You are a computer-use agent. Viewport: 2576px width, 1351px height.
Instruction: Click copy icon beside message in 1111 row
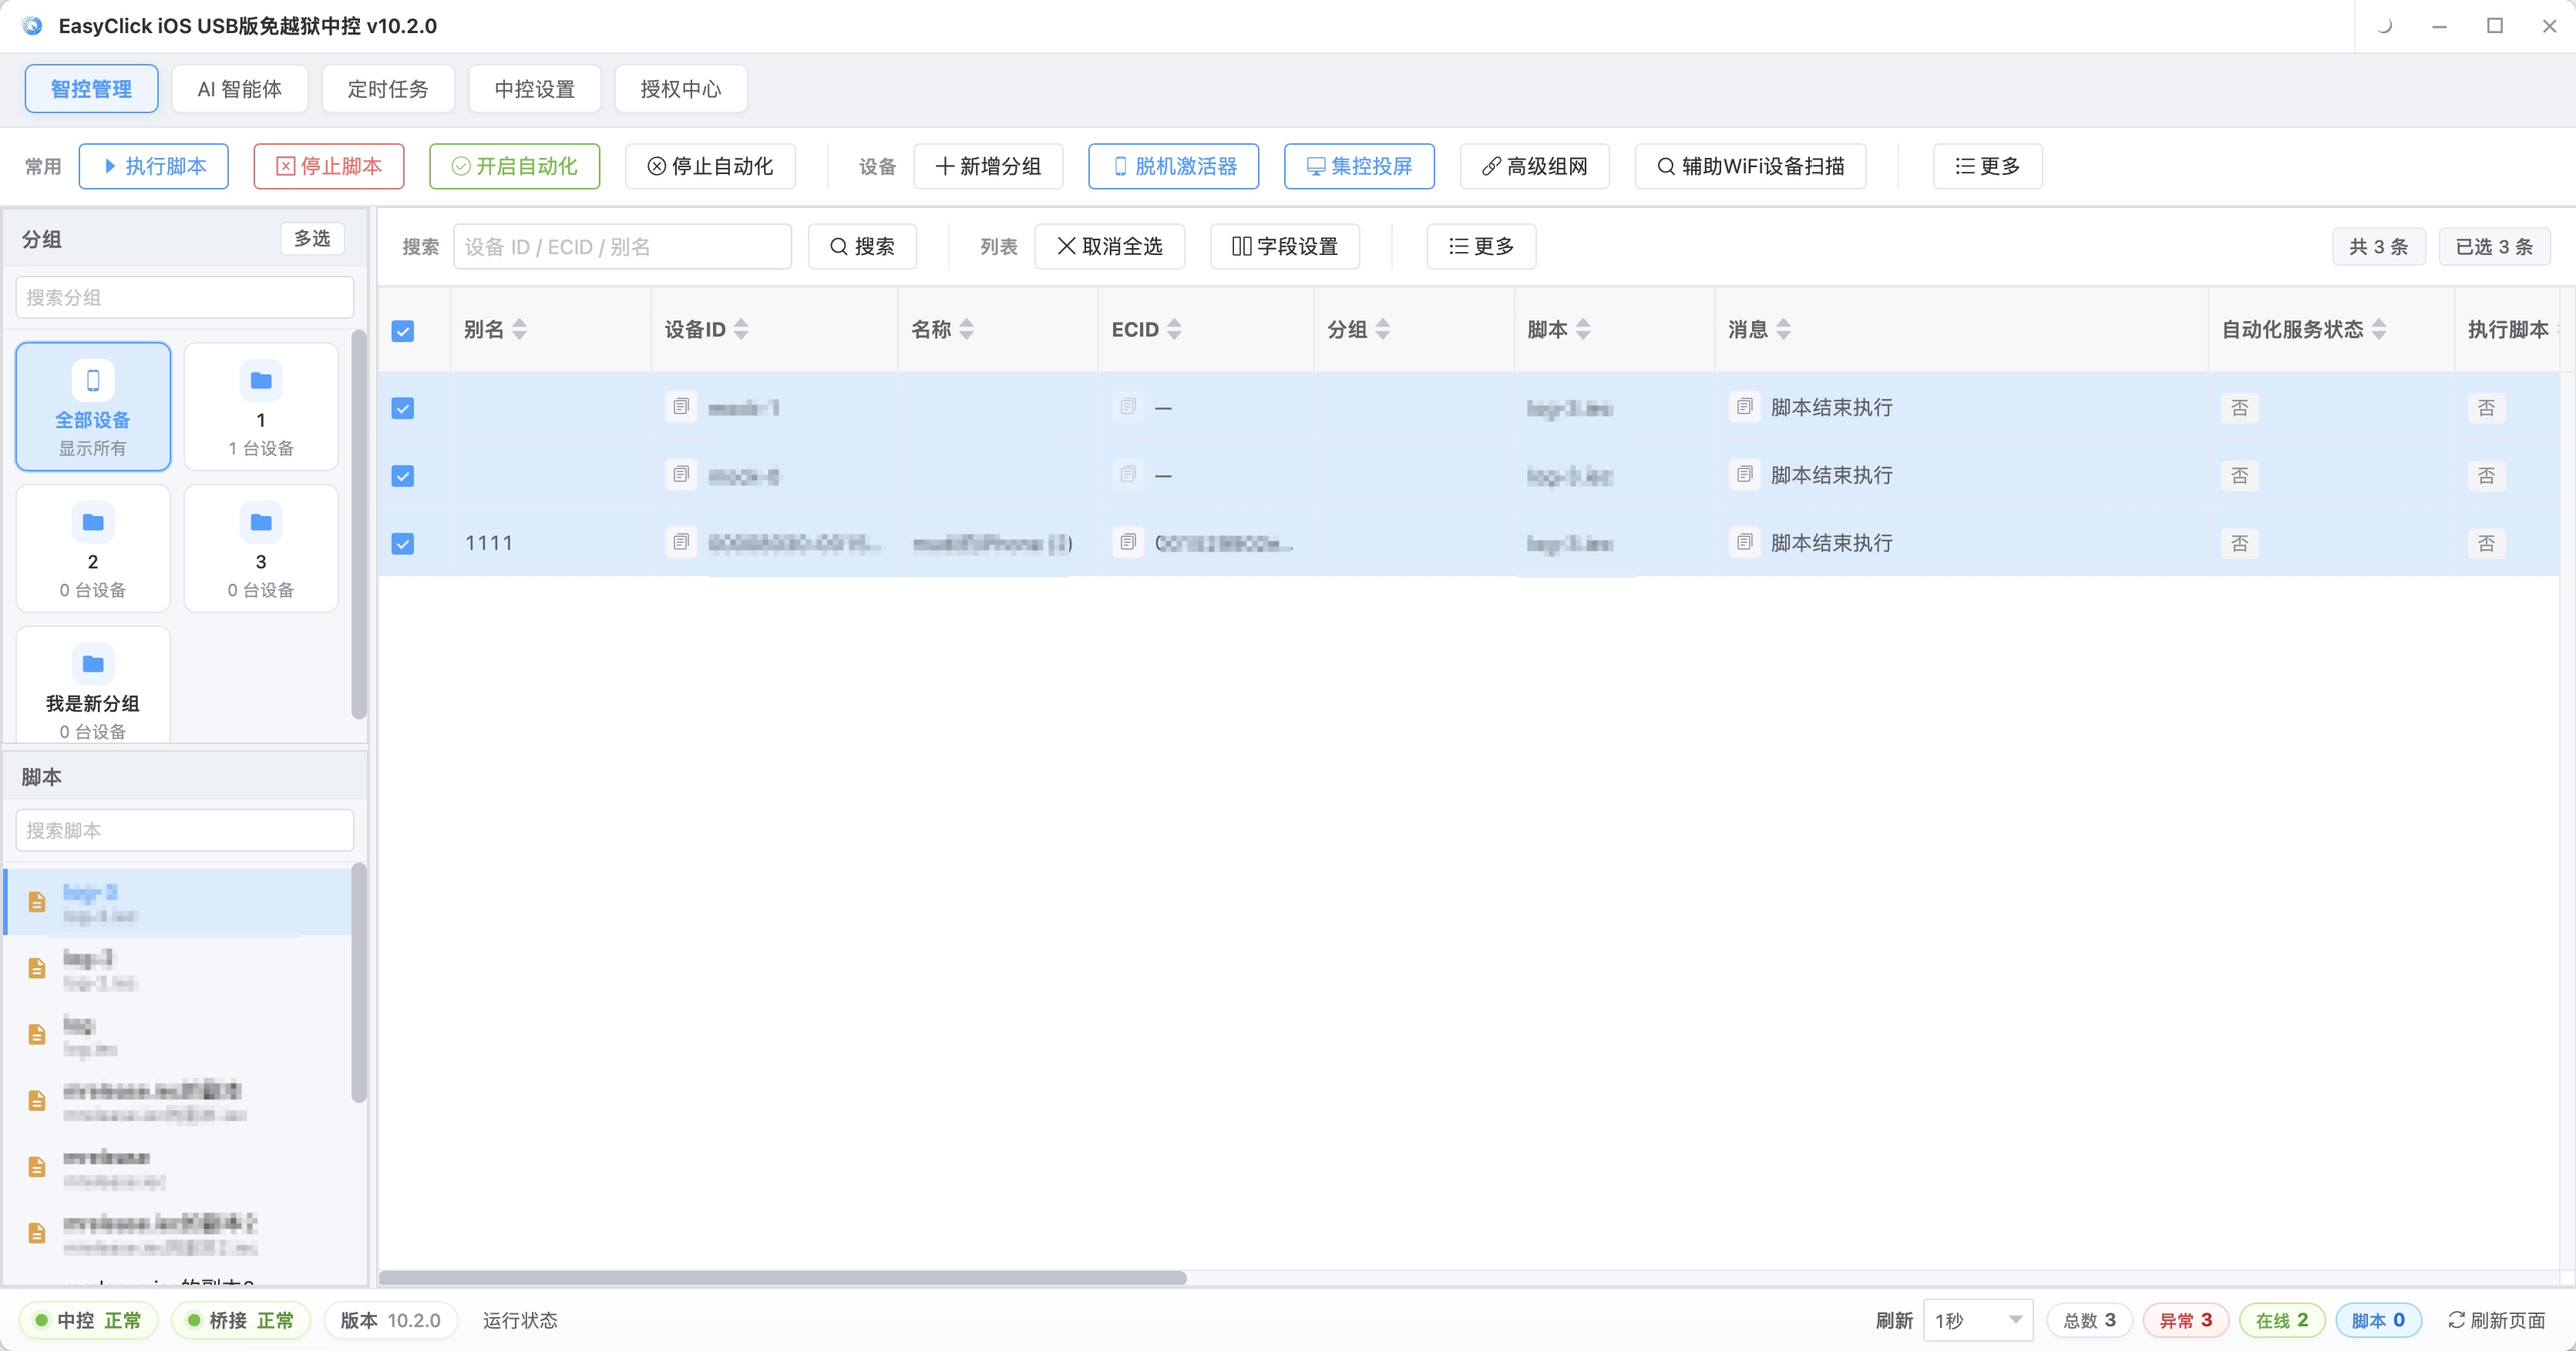pyautogui.click(x=1745, y=542)
